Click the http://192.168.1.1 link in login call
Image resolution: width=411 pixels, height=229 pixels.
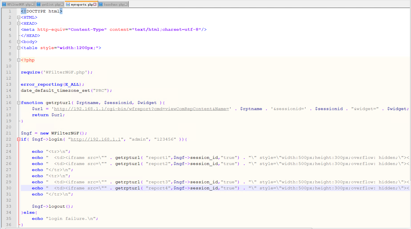[95, 139]
